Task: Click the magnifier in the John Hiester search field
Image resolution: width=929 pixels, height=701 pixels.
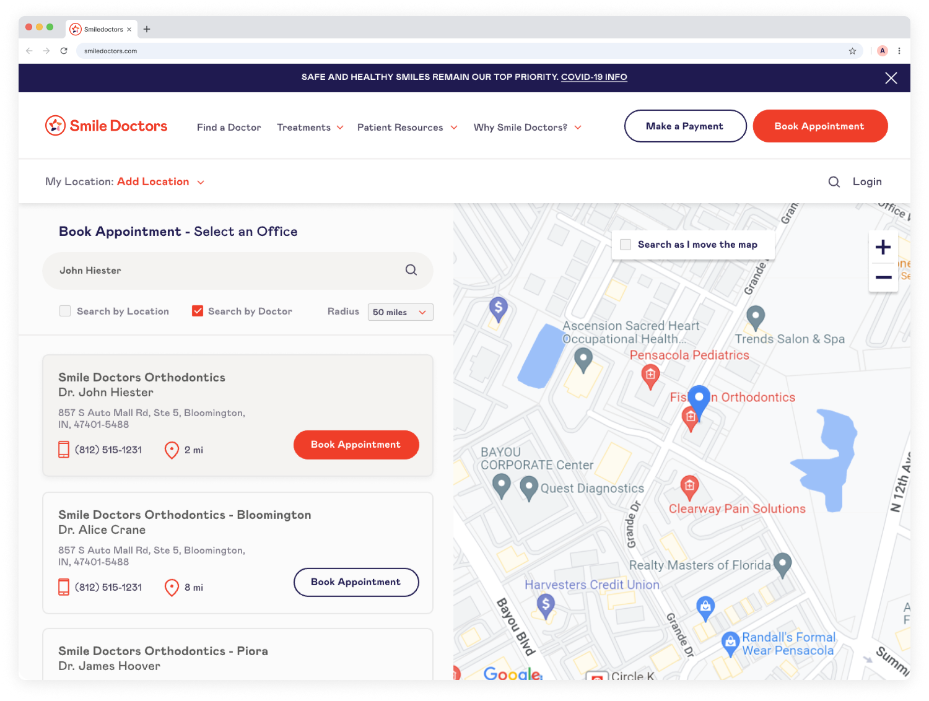Action: pos(411,270)
